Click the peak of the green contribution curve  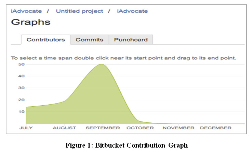click(x=102, y=64)
